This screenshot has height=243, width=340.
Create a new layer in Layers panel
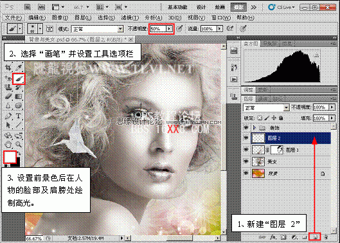coord(316,237)
